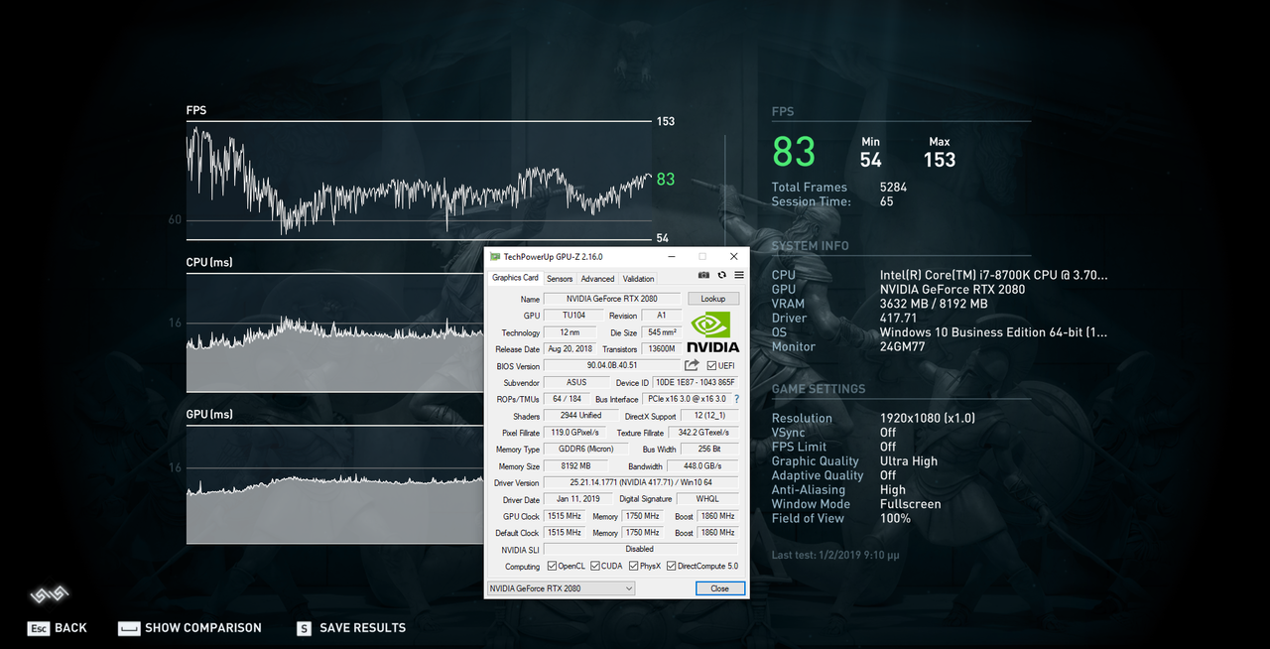Click the Subvendor field ASUS
The height and width of the screenshot is (649, 1270).
(x=576, y=382)
